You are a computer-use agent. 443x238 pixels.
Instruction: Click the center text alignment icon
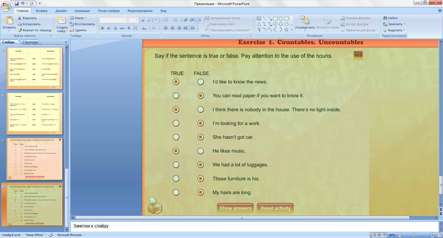172,28
